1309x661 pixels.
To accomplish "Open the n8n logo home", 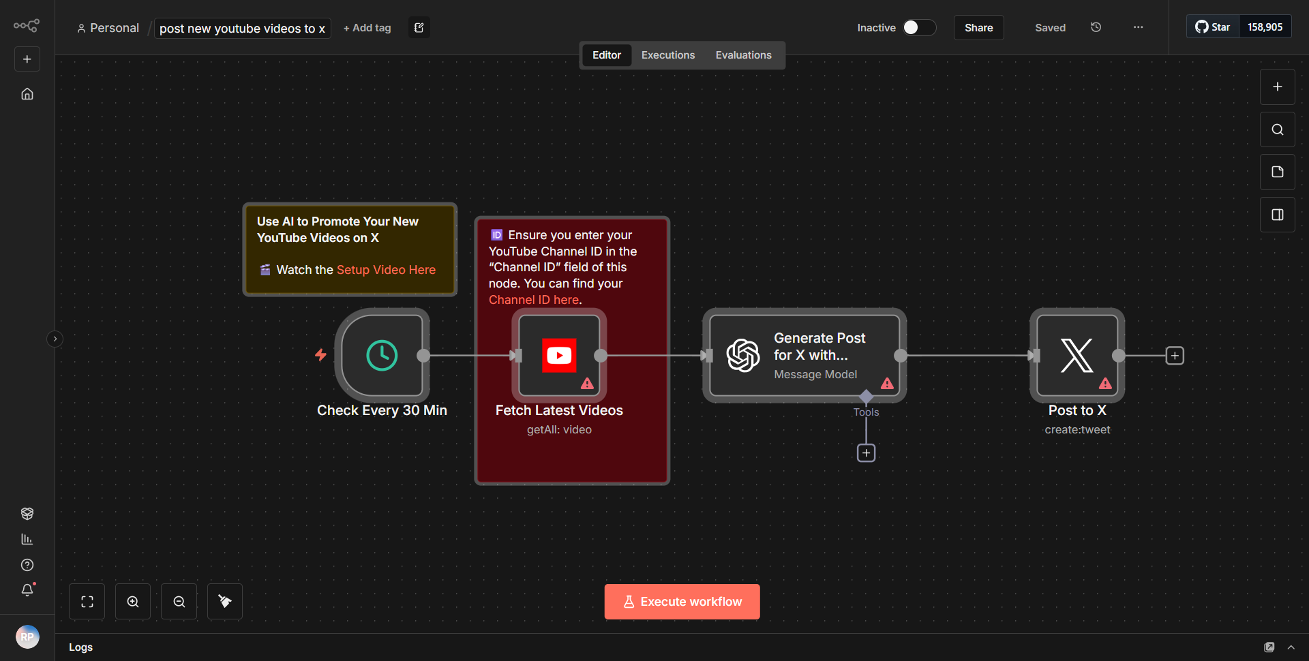I will tap(27, 26).
